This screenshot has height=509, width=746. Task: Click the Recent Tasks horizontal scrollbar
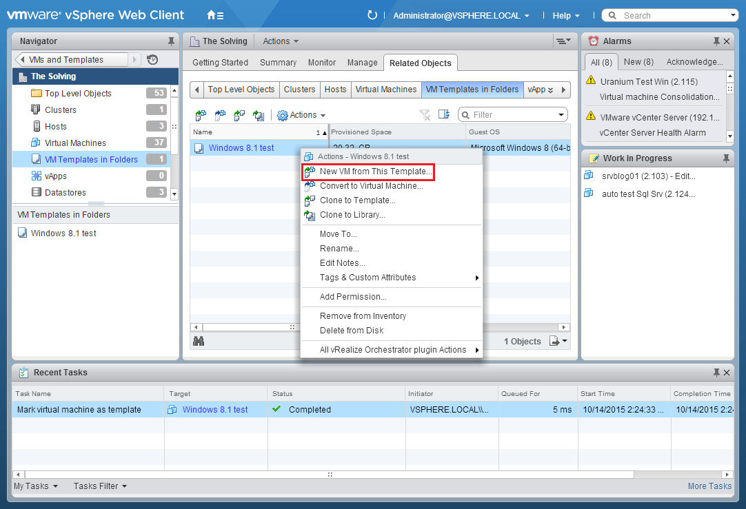pos(330,475)
